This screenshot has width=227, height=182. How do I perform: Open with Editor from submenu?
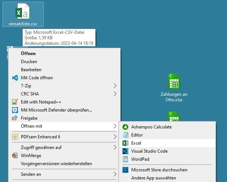click(167, 135)
